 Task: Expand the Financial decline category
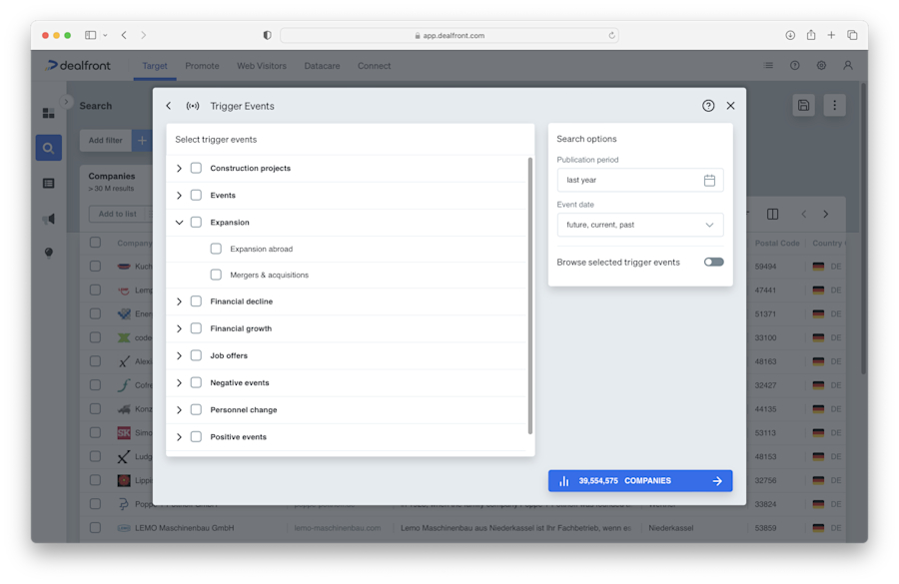[180, 300]
